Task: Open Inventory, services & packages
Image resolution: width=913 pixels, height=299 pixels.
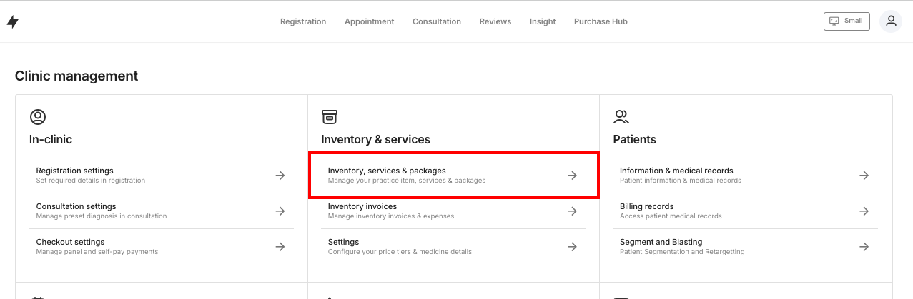Action: click(x=387, y=171)
